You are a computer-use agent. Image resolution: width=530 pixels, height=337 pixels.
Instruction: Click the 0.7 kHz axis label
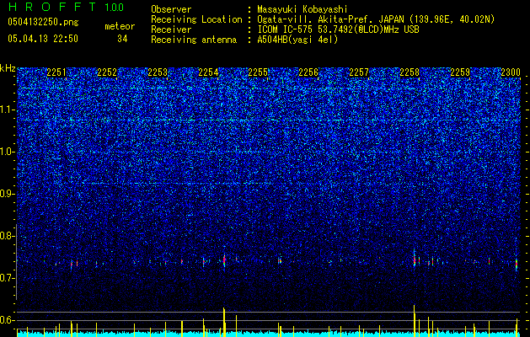click(x=8, y=278)
